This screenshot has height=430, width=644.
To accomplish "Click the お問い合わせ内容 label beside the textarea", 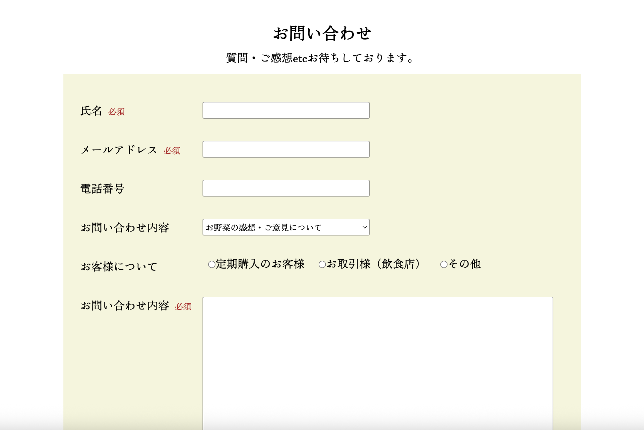I will click(x=125, y=306).
